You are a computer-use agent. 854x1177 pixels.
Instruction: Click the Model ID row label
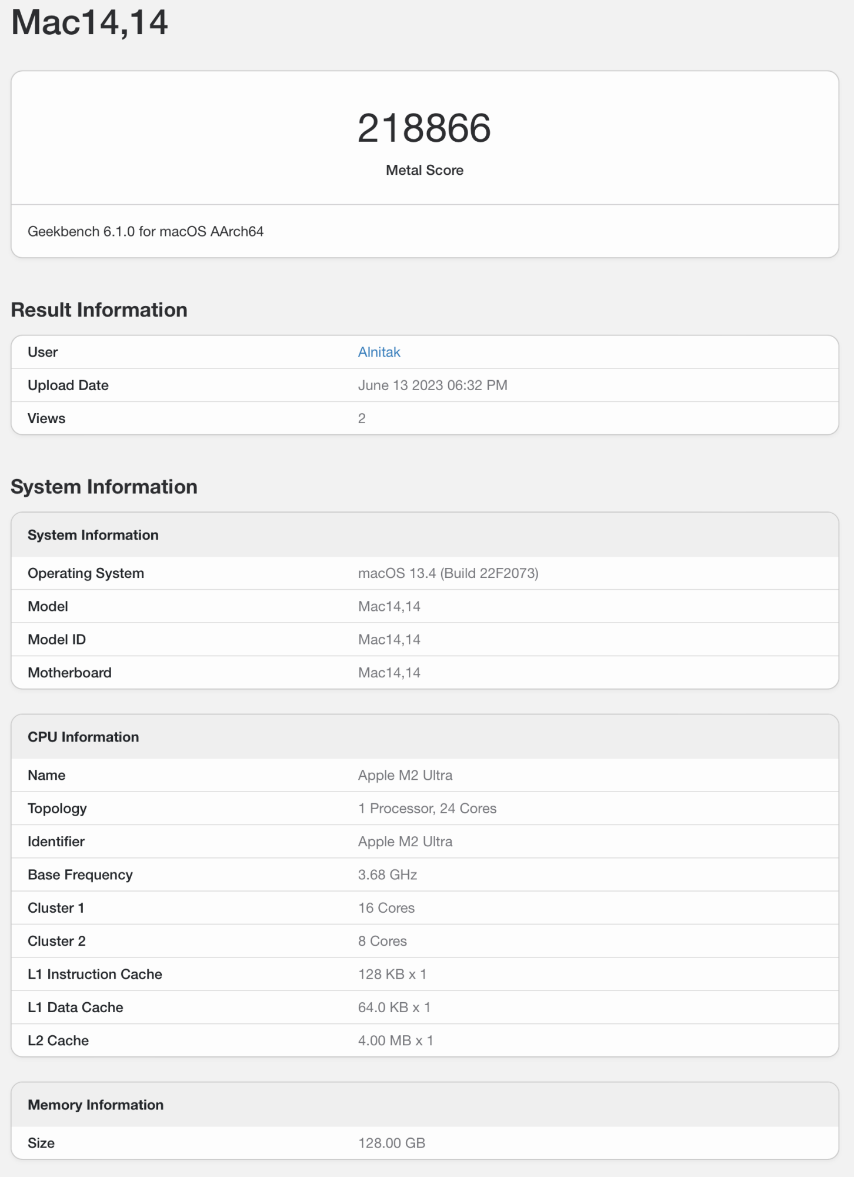coord(56,639)
